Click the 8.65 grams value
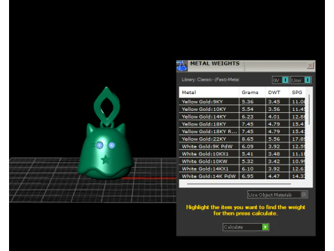Viewport: 334px width, 251px height. [248, 139]
